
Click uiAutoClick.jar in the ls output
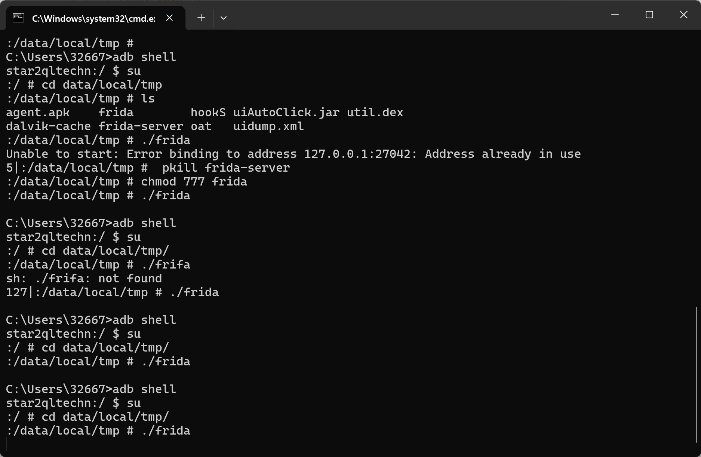(286, 113)
